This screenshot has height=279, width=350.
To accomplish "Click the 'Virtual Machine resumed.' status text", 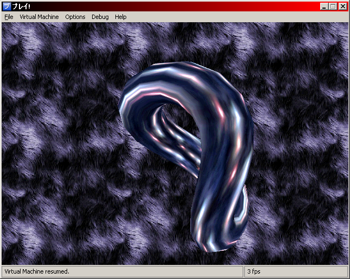I will pyautogui.click(x=37, y=271).
